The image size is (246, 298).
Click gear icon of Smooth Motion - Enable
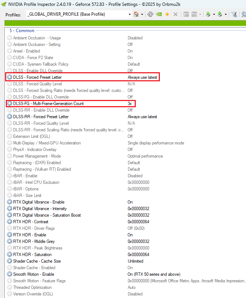[9, 274]
